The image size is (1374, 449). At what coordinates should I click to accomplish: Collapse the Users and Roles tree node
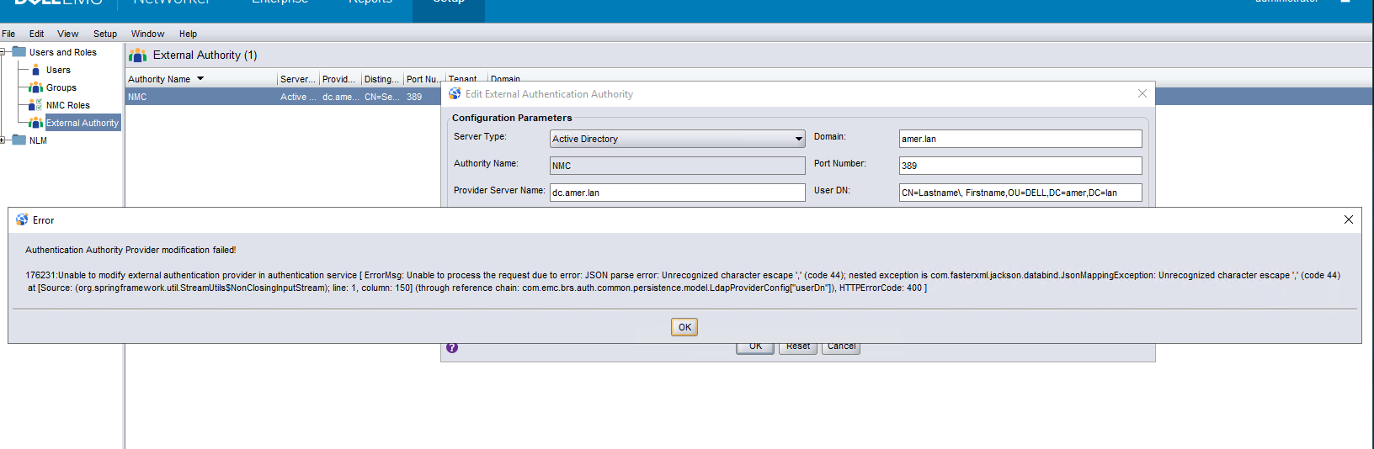(3, 52)
